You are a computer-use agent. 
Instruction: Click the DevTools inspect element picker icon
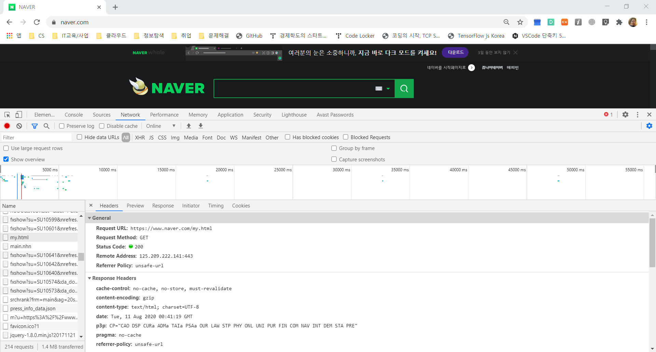(x=7, y=115)
